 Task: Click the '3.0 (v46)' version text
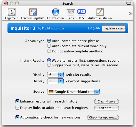(x=94, y=28)
